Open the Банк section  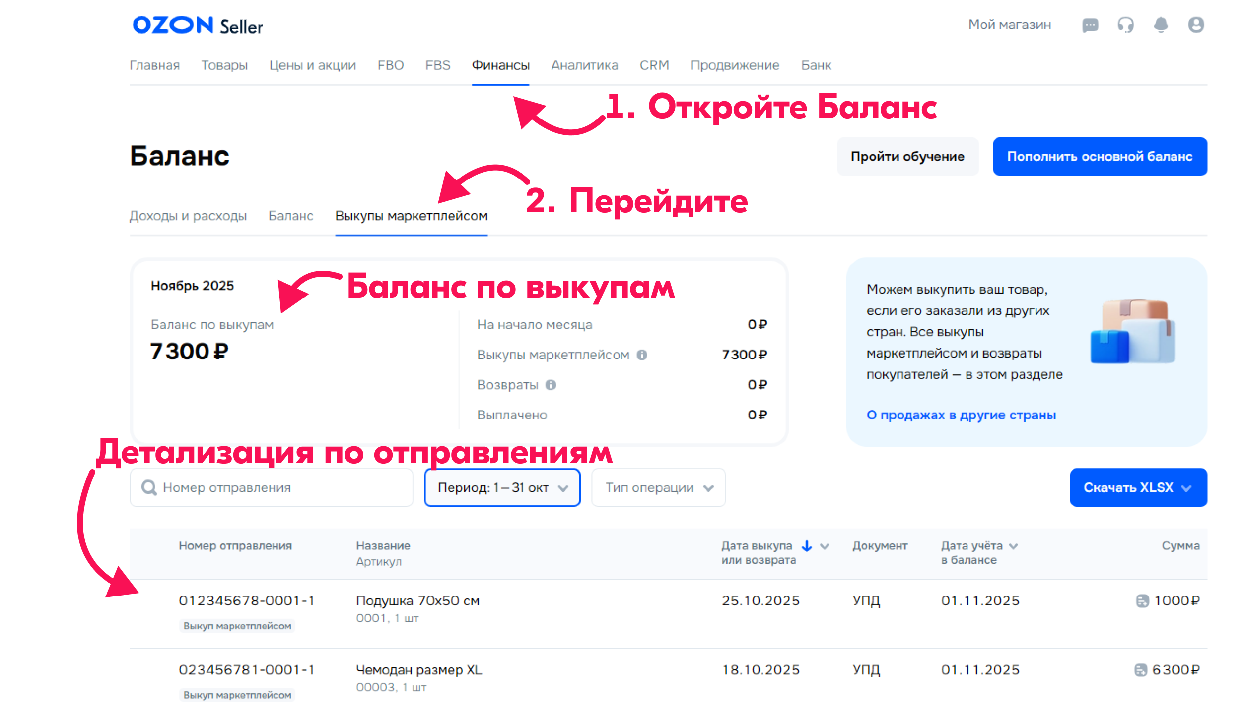click(816, 65)
